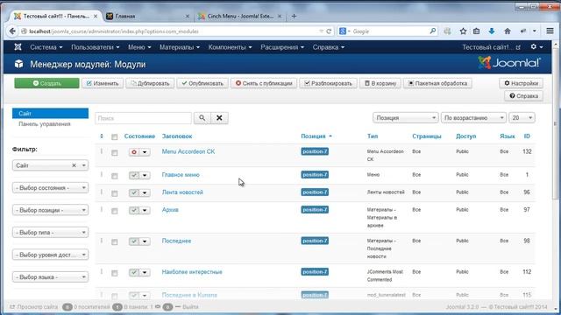
Task: Open the Компоненты menu
Action: coord(230,47)
